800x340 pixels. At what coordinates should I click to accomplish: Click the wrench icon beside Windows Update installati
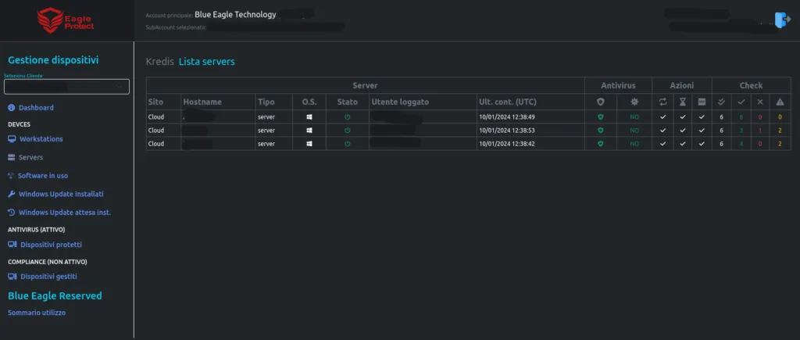(x=12, y=194)
